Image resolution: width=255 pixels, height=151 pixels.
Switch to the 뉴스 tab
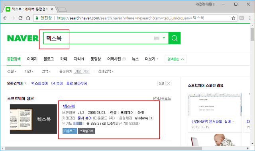point(135,59)
